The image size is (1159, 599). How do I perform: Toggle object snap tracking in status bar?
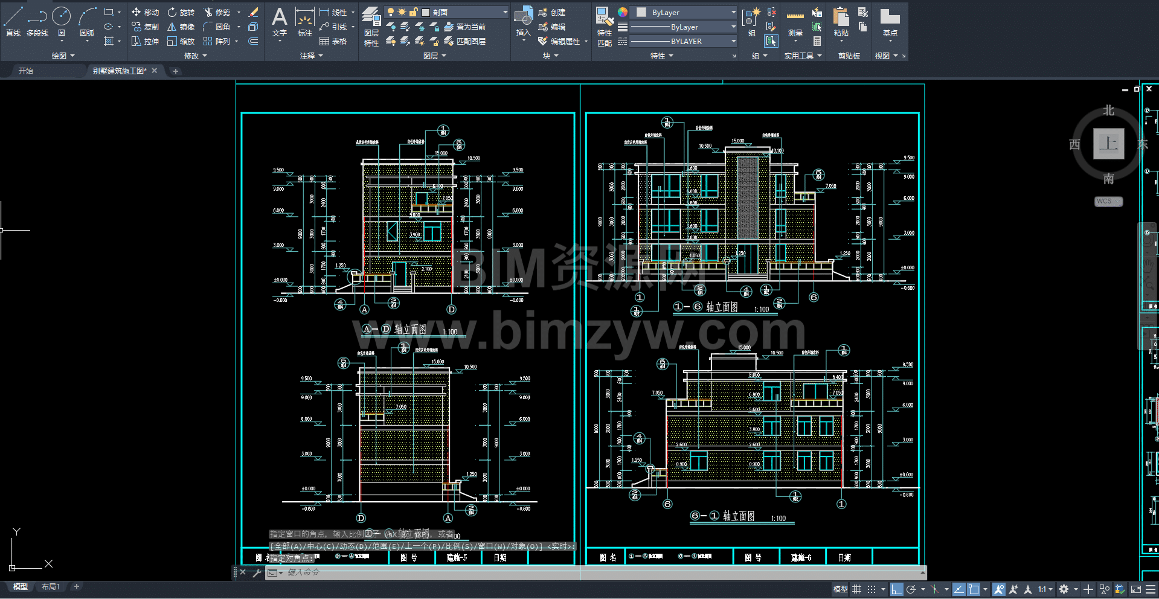tap(958, 589)
